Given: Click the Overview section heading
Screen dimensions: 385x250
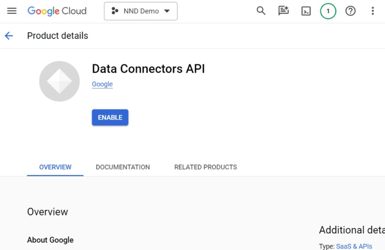Looking at the screenshot, I should click(48, 212).
